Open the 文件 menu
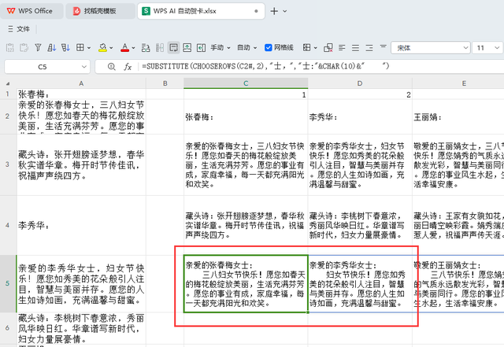The image size is (504, 347). [23, 29]
